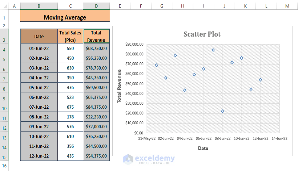Click the exceldemy logo watermark
This screenshot has height=171, width=298.
149,159
